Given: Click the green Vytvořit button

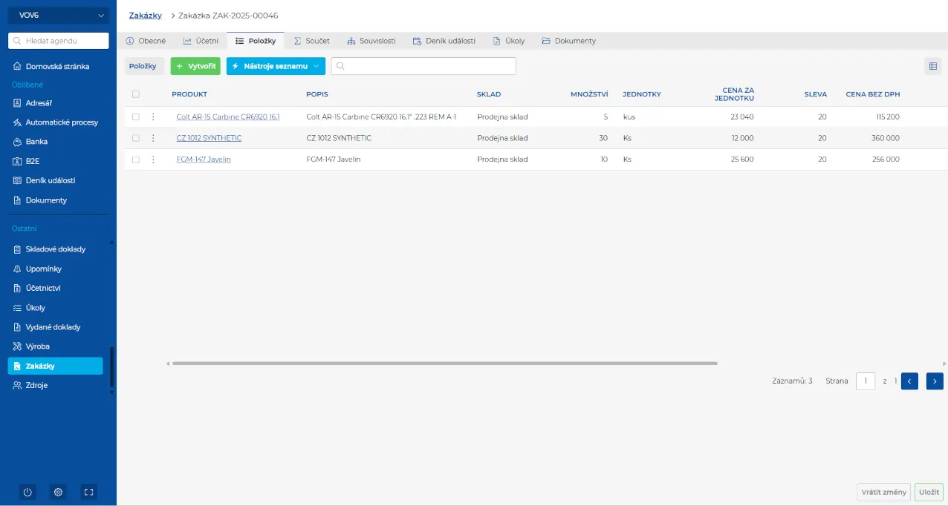Looking at the screenshot, I should pyautogui.click(x=195, y=66).
